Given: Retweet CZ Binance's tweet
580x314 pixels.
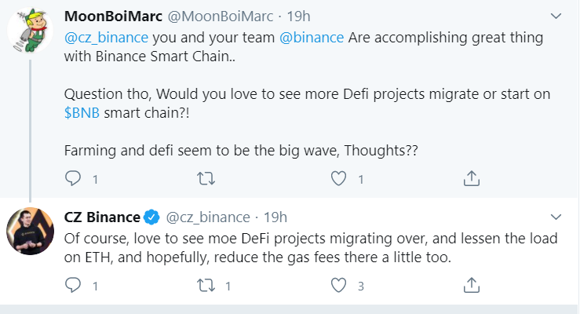Looking at the screenshot, I should [x=207, y=286].
